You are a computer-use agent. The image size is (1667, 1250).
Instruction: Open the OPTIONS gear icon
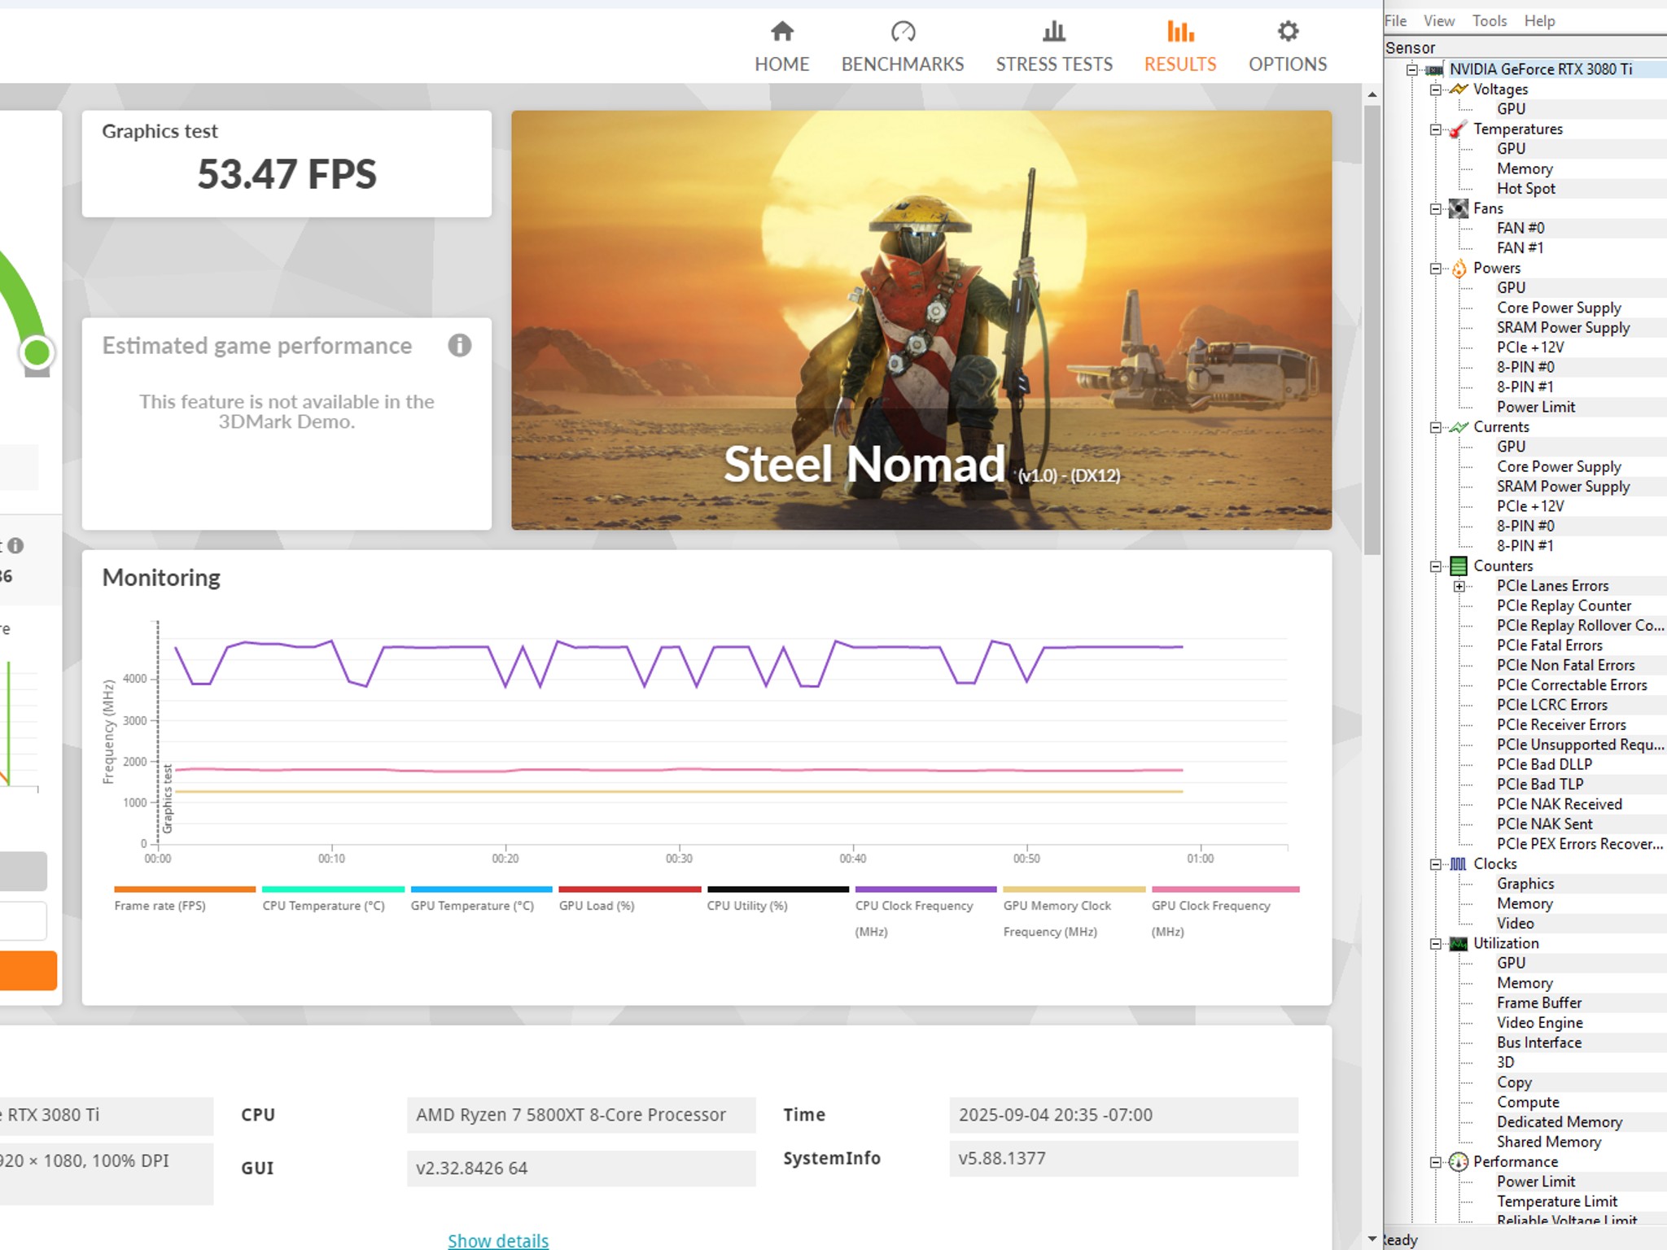pos(1288,32)
